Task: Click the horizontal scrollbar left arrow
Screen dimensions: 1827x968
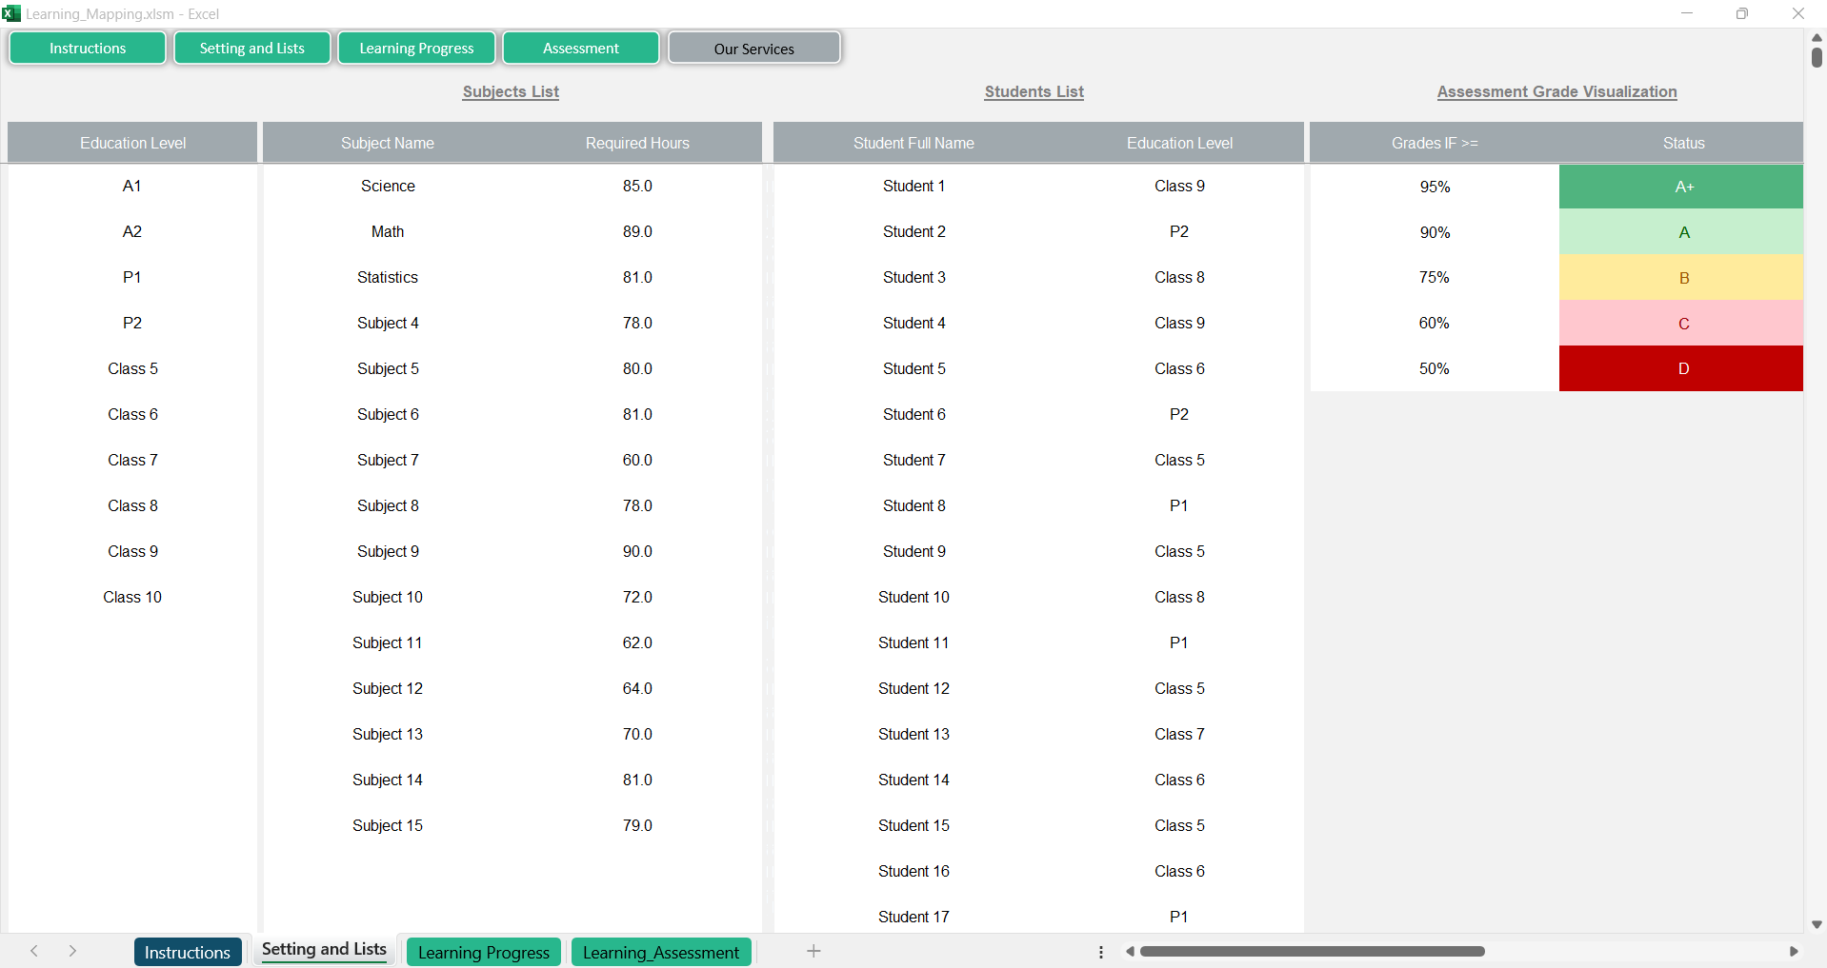Action: [x=1130, y=951]
